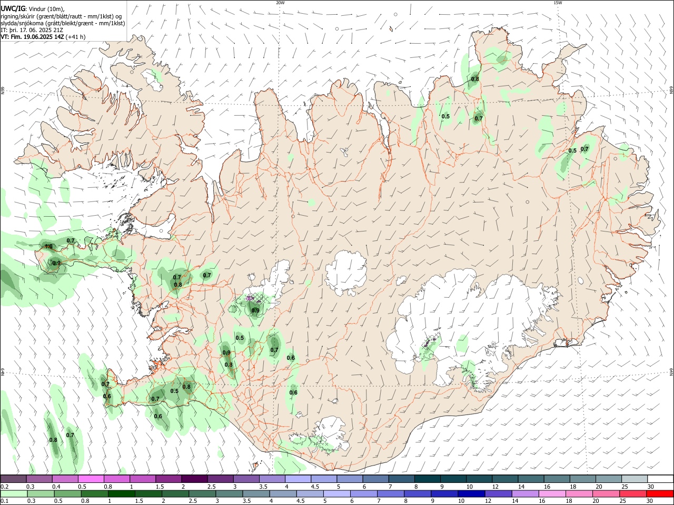Pick the bright red above-30 swatch in lower legend
Viewport: 674px width, 505px height.
[660, 493]
